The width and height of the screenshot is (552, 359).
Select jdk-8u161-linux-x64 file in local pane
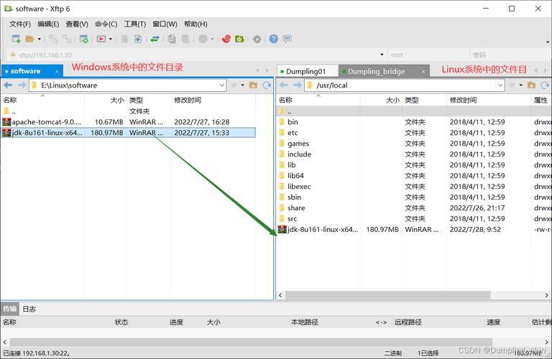pos(129,133)
